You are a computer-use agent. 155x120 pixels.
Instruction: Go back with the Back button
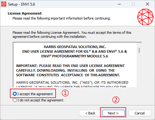(x=90, y=113)
